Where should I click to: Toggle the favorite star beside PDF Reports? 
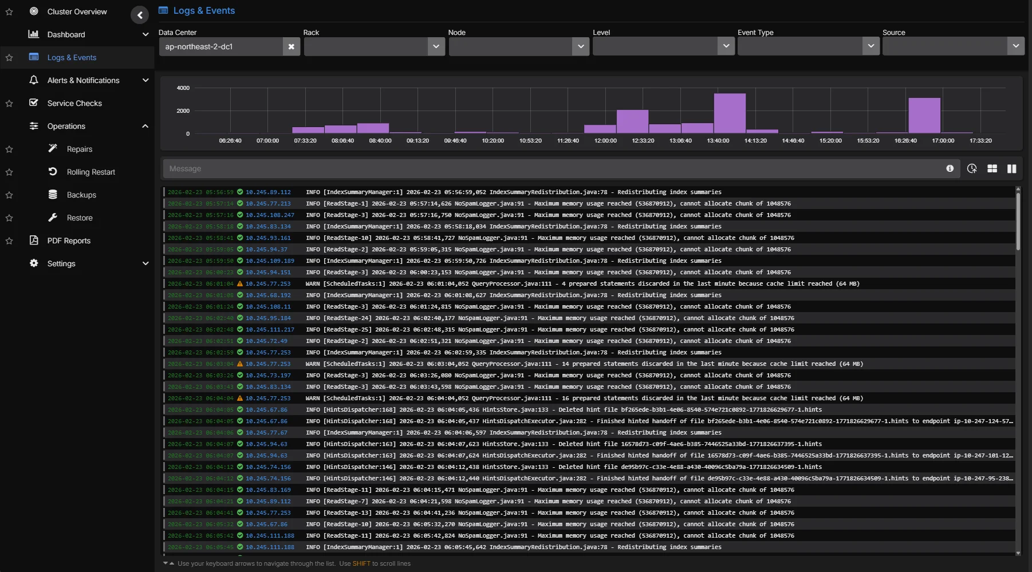pos(9,241)
